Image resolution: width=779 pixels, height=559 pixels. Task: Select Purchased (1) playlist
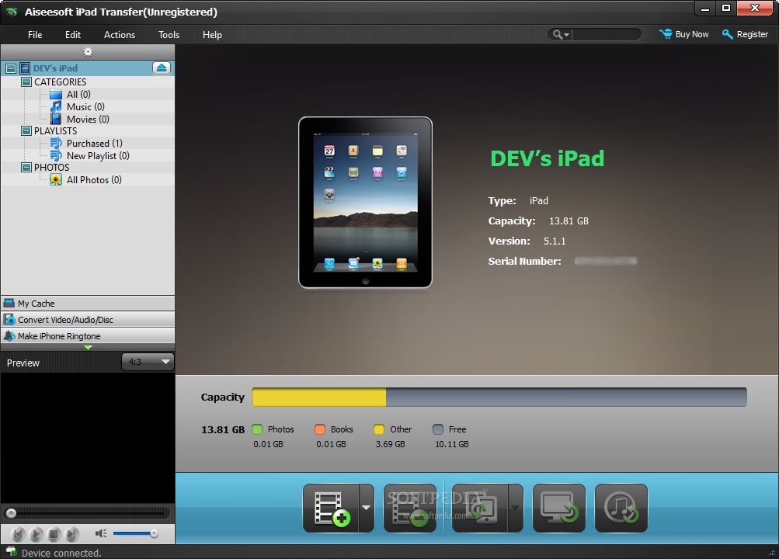click(x=95, y=144)
